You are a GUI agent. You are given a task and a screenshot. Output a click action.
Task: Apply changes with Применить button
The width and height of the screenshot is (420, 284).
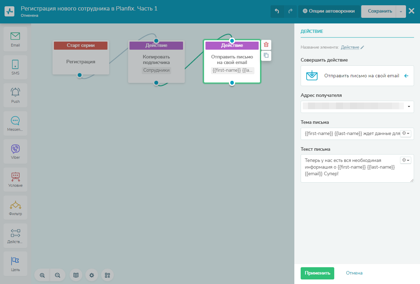point(317,273)
